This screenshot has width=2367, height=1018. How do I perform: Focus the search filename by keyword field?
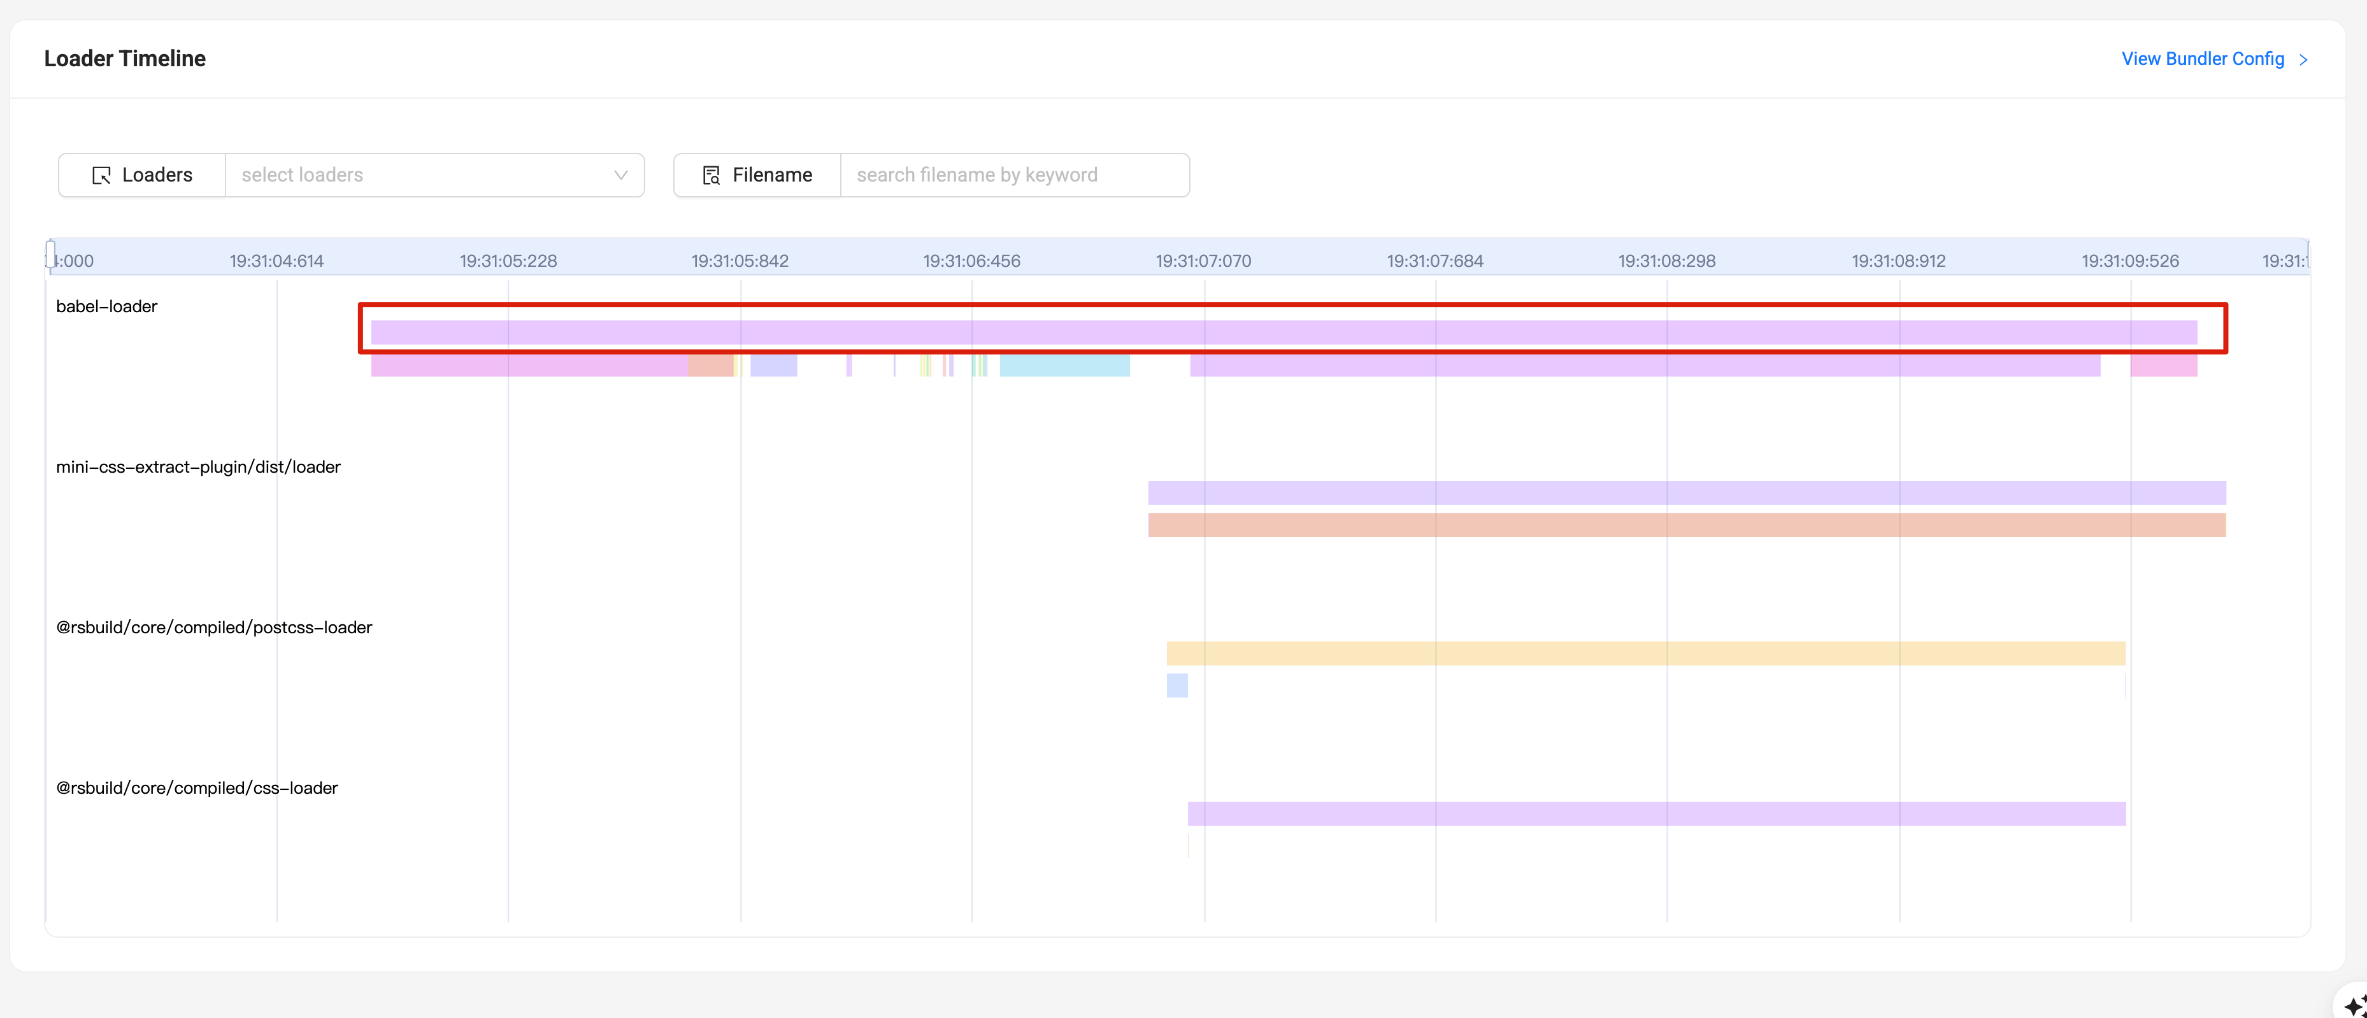pyautogui.click(x=1015, y=175)
